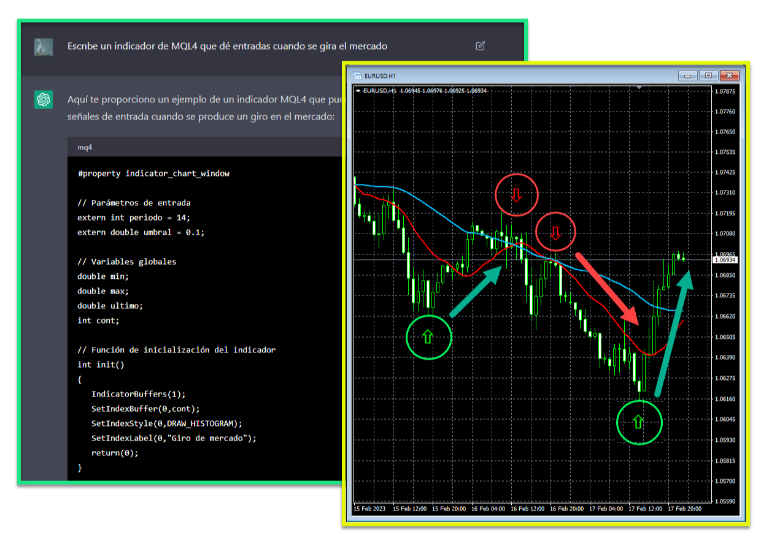Click price axis label 1.07875
The height and width of the screenshot is (546, 761).
pyautogui.click(x=725, y=91)
